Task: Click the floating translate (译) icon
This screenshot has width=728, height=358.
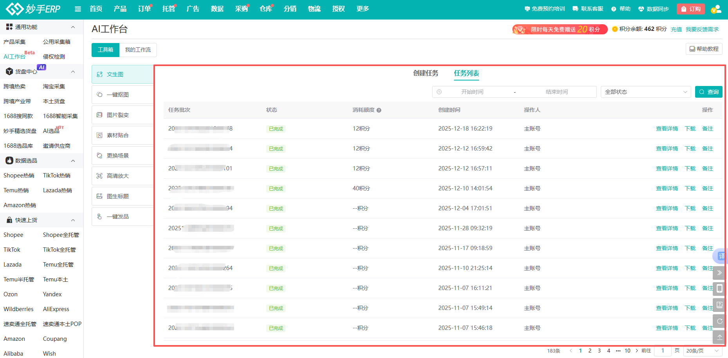Action: tap(721, 256)
